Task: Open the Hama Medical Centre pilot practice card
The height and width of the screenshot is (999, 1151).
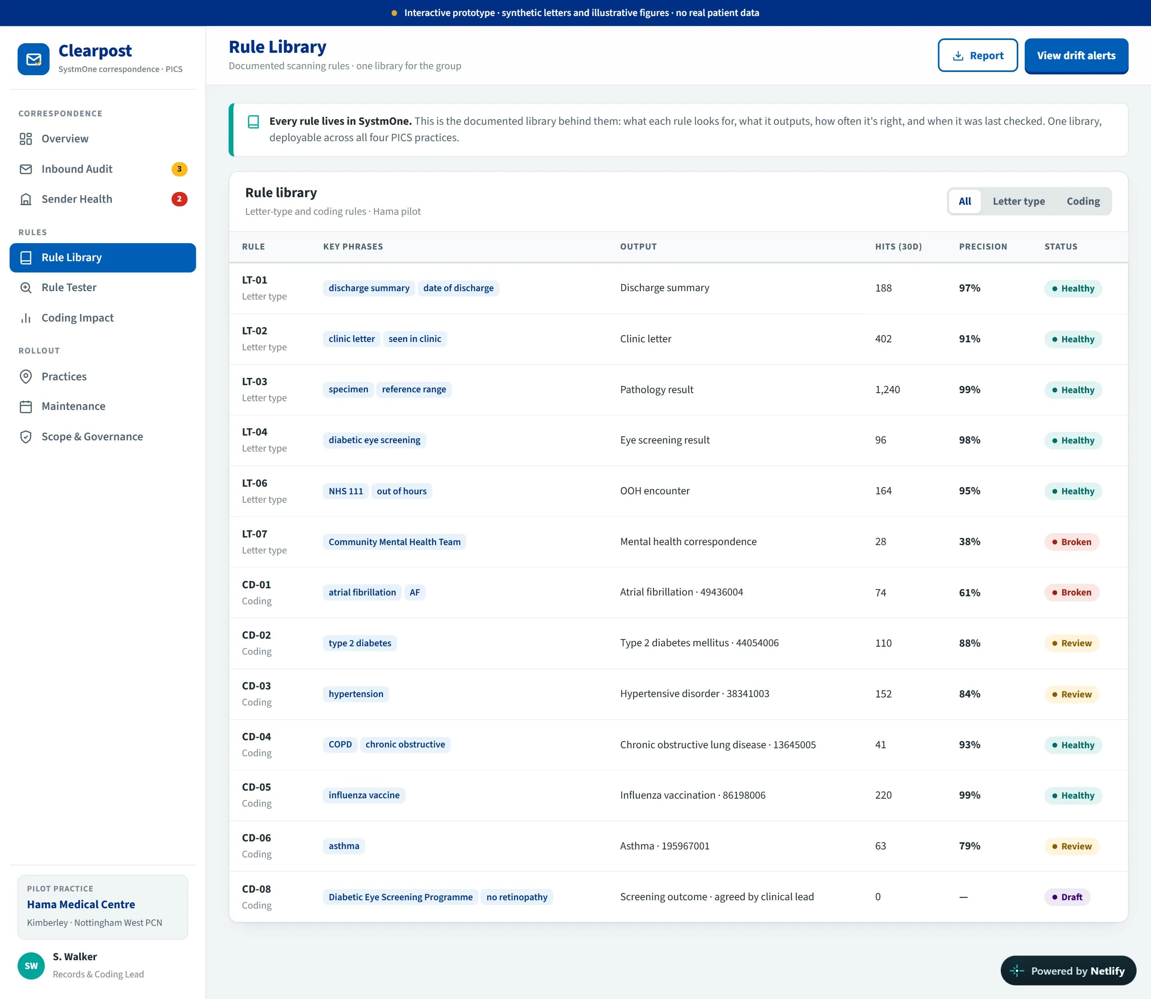Action: pos(102,907)
